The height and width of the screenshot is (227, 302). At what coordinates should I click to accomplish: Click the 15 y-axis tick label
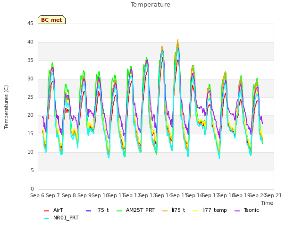(x=30, y=133)
